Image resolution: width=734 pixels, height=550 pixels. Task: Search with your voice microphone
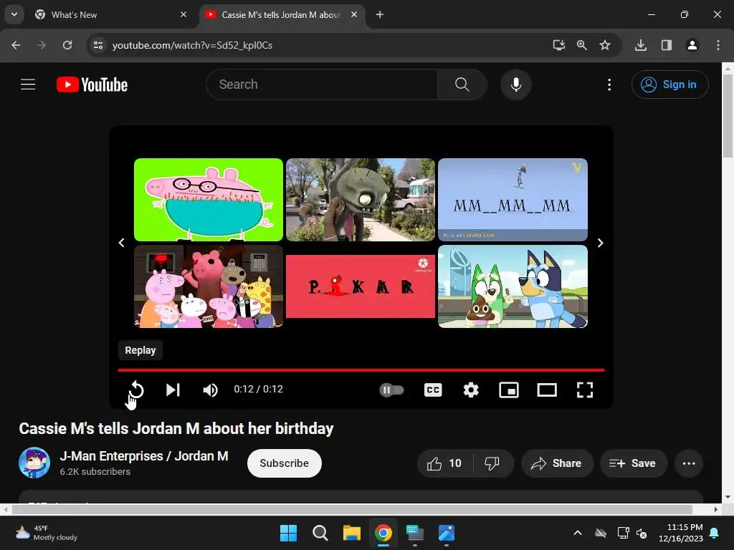pos(516,85)
